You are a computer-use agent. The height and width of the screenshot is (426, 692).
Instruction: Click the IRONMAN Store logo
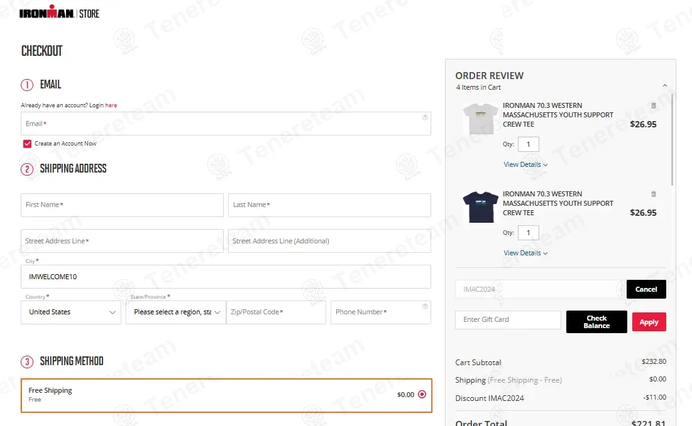59,13
